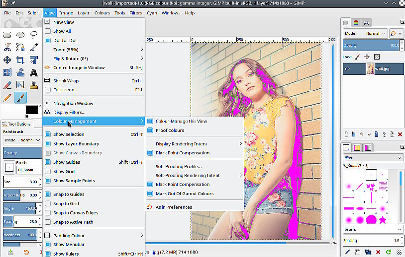This screenshot has height=257, width=405.
Task: Click the Move tool icon
Action: pos(7,60)
